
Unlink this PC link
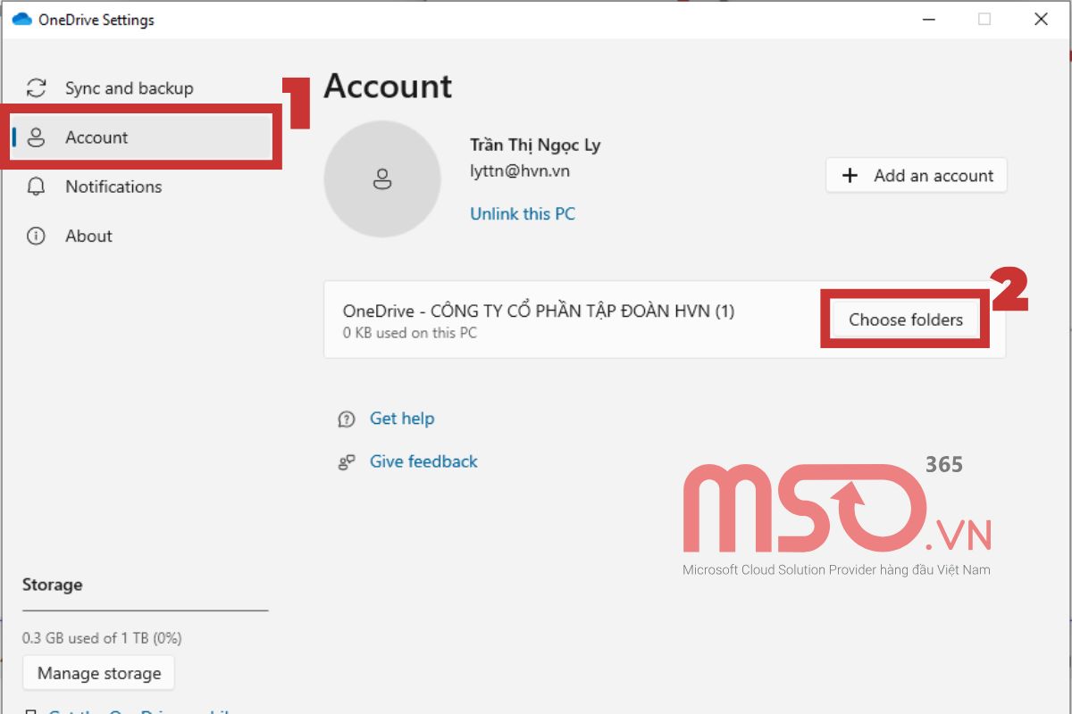tap(523, 214)
